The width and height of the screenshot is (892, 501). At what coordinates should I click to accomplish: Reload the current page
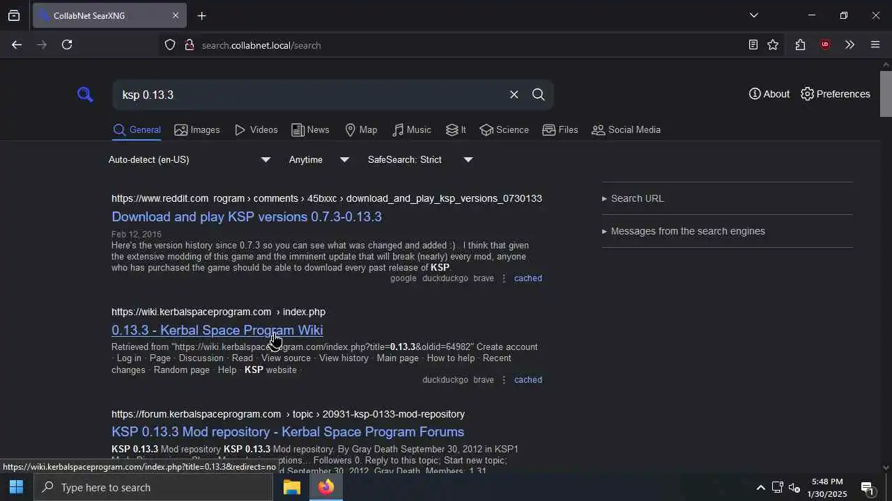click(x=67, y=45)
